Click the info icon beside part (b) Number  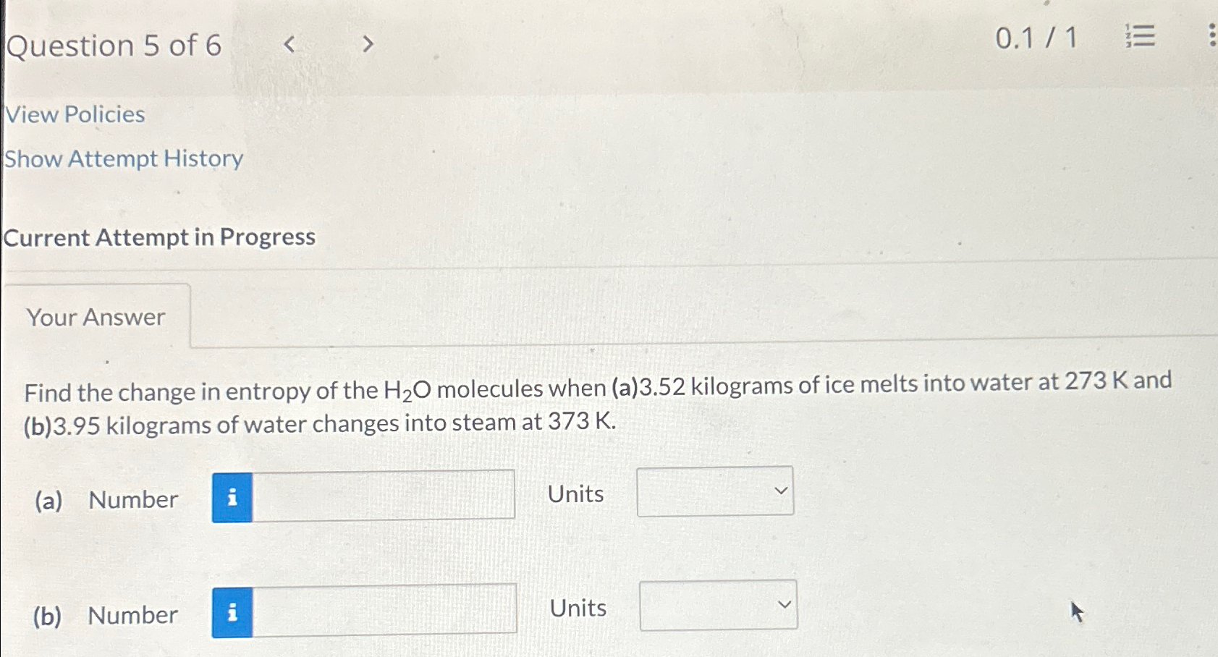[x=232, y=612]
